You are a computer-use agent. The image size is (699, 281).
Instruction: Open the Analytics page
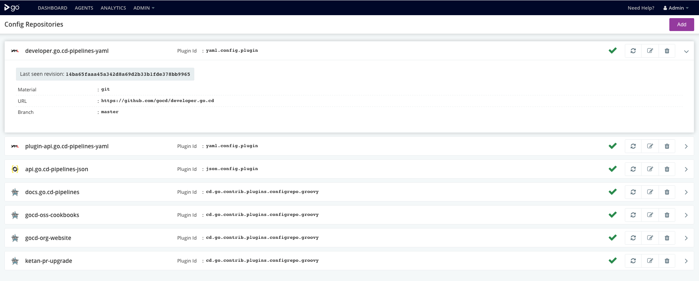pyautogui.click(x=113, y=8)
